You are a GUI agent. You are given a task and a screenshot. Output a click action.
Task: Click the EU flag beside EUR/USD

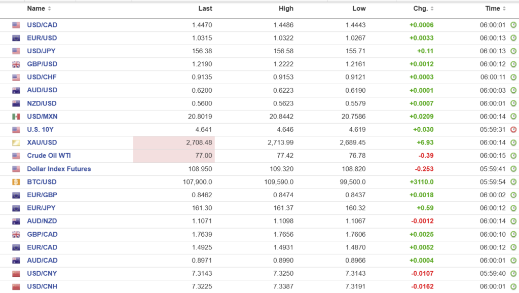pyautogui.click(x=16, y=38)
